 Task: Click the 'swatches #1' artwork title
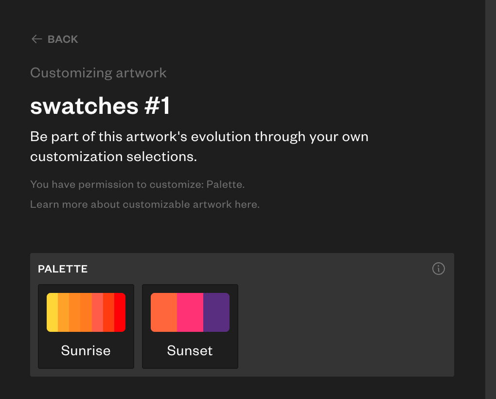pos(100,106)
